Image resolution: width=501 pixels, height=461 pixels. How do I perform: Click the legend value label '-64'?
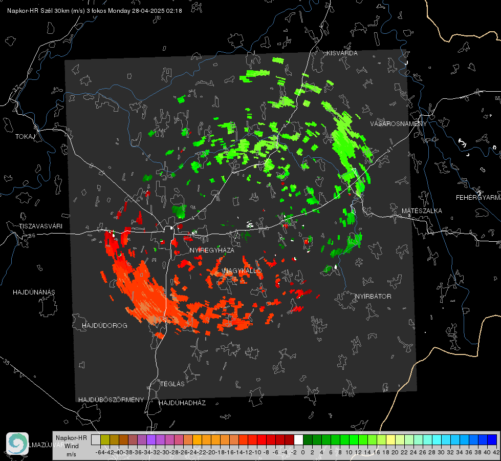100,452
